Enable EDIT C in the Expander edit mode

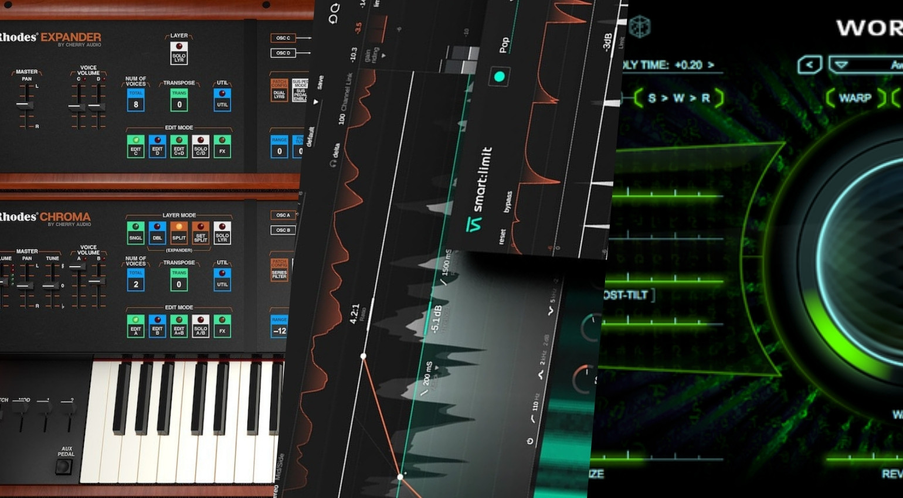(135, 146)
